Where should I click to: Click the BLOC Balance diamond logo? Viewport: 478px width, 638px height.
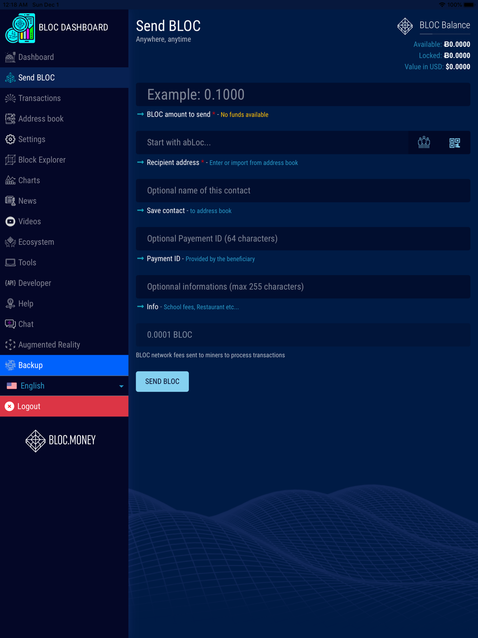405,26
